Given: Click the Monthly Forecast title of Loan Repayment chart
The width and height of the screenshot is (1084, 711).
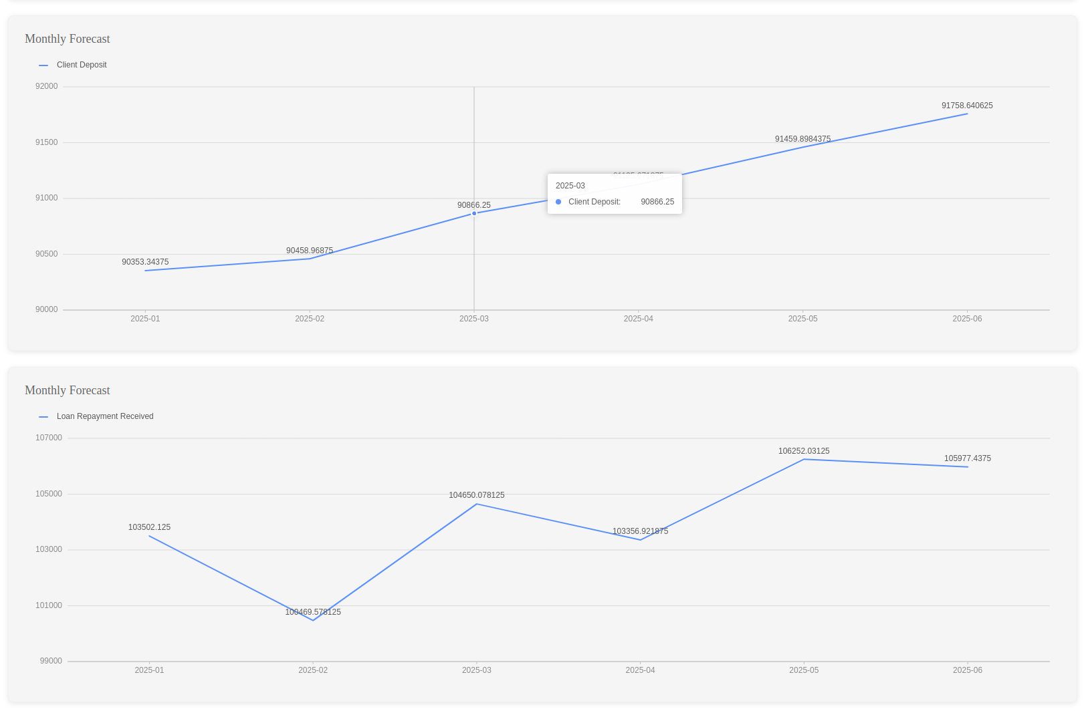Looking at the screenshot, I should 68,390.
